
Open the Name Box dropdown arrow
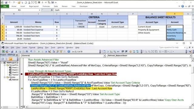39,10
